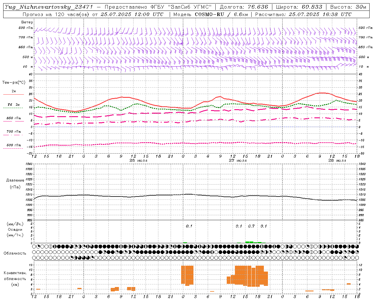Click the 0.7 precipitation value
Viewport: 374px width, 299px height.
click(251, 226)
